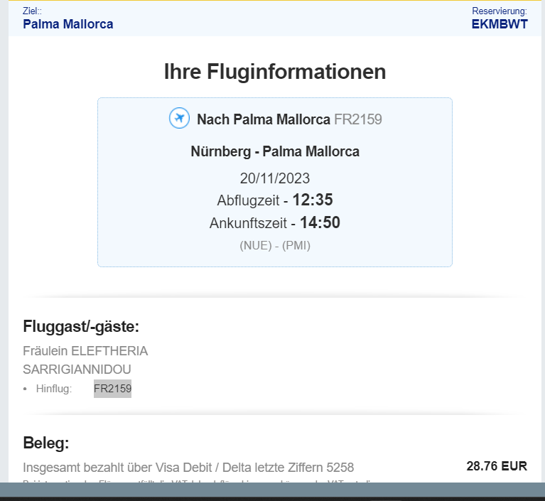This screenshot has height=501, width=545.
Task: Select the passenger name Fräulein ELEFTHERIA
Action: [85, 351]
